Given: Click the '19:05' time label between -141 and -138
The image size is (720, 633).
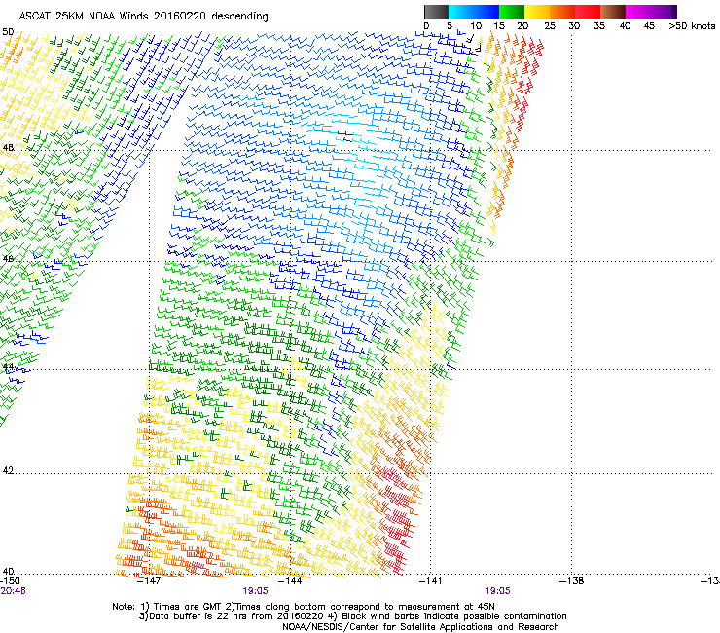Looking at the screenshot, I should [x=497, y=591].
